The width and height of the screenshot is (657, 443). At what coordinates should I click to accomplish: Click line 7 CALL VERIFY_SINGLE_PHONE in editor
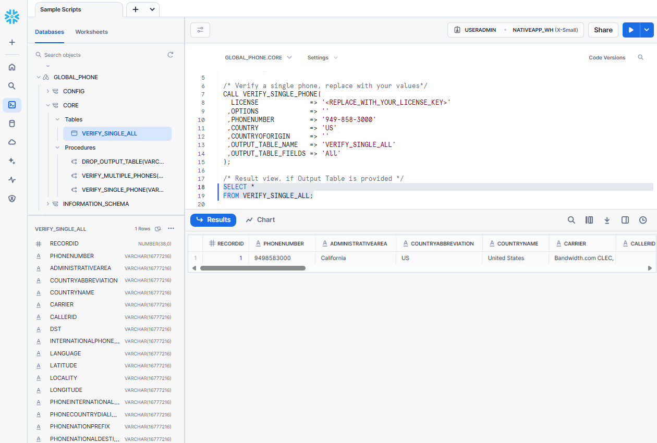(x=272, y=94)
